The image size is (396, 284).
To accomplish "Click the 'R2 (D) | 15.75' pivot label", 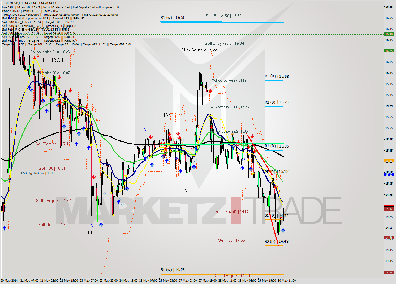I will pos(277,102).
